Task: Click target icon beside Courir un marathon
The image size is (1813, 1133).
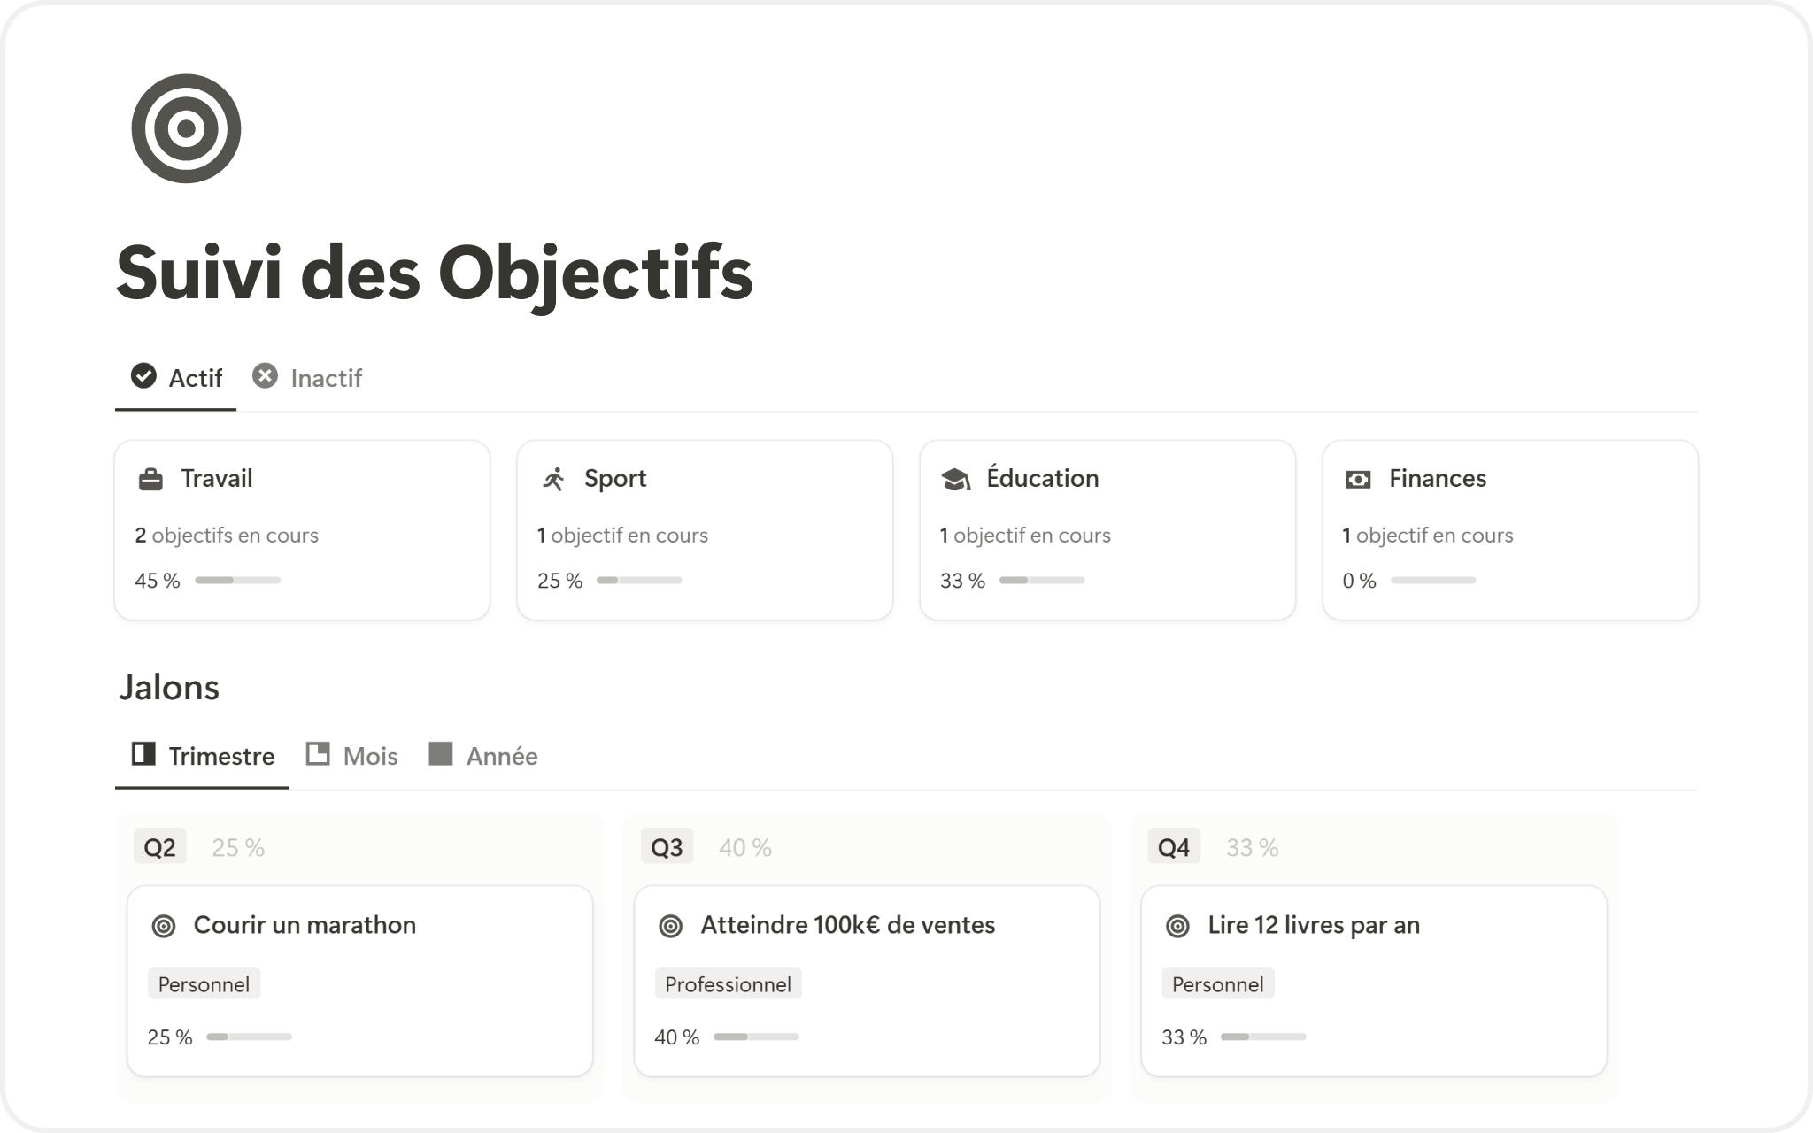Action: point(164,926)
